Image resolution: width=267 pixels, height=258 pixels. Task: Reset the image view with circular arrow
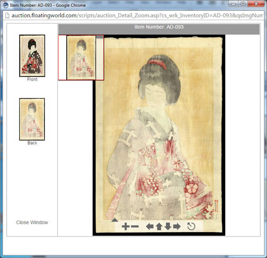(191, 226)
